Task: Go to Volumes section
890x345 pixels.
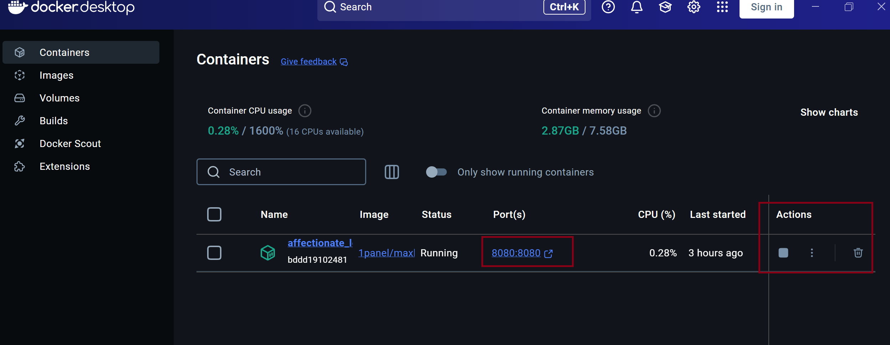Action: (x=81, y=98)
